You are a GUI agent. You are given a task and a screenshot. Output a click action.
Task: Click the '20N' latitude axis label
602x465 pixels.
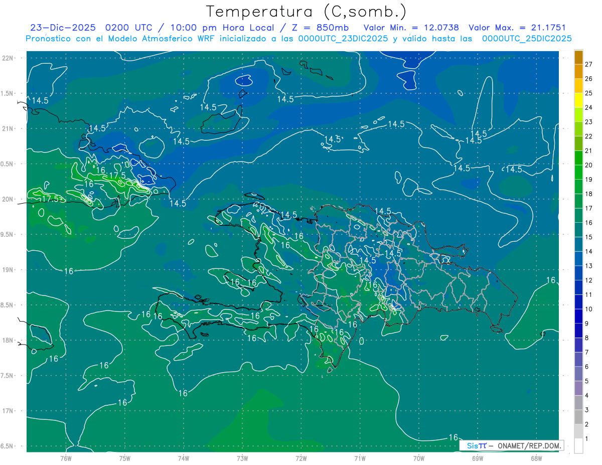coord(8,199)
